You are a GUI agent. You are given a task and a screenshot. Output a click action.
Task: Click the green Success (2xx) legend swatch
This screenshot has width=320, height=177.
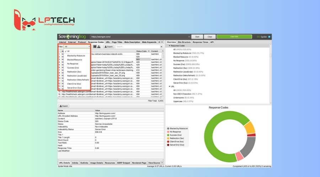pos(168,135)
